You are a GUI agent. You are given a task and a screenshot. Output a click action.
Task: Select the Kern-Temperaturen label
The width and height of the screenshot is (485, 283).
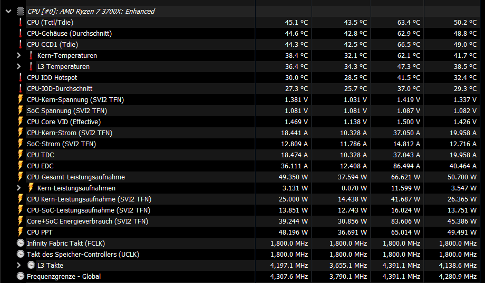67,56
